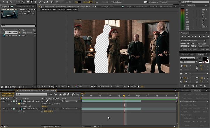Select the Zoom magnifier tool
The width and height of the screenshot is (210, 128).
coord(11,2)
